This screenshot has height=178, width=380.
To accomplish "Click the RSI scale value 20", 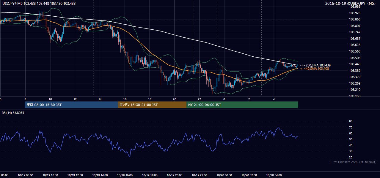I will point(351,157).
